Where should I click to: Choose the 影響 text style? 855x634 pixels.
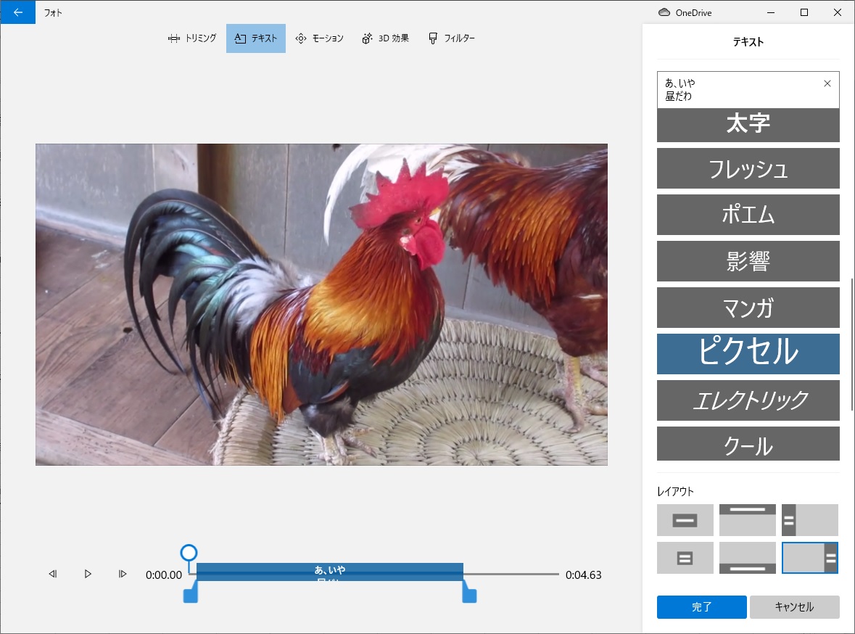tap(748, 261)
